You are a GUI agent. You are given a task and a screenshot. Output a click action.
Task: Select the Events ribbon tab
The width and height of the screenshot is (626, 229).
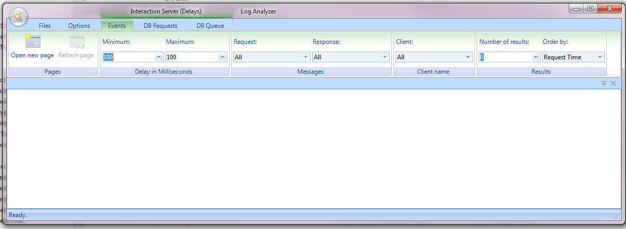point(117,26)
